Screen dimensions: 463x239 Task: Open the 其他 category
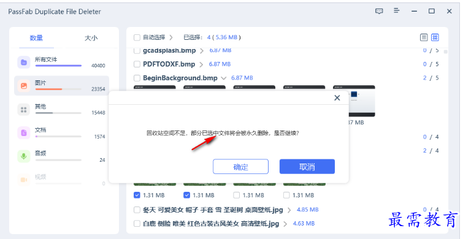pos(61,110)
